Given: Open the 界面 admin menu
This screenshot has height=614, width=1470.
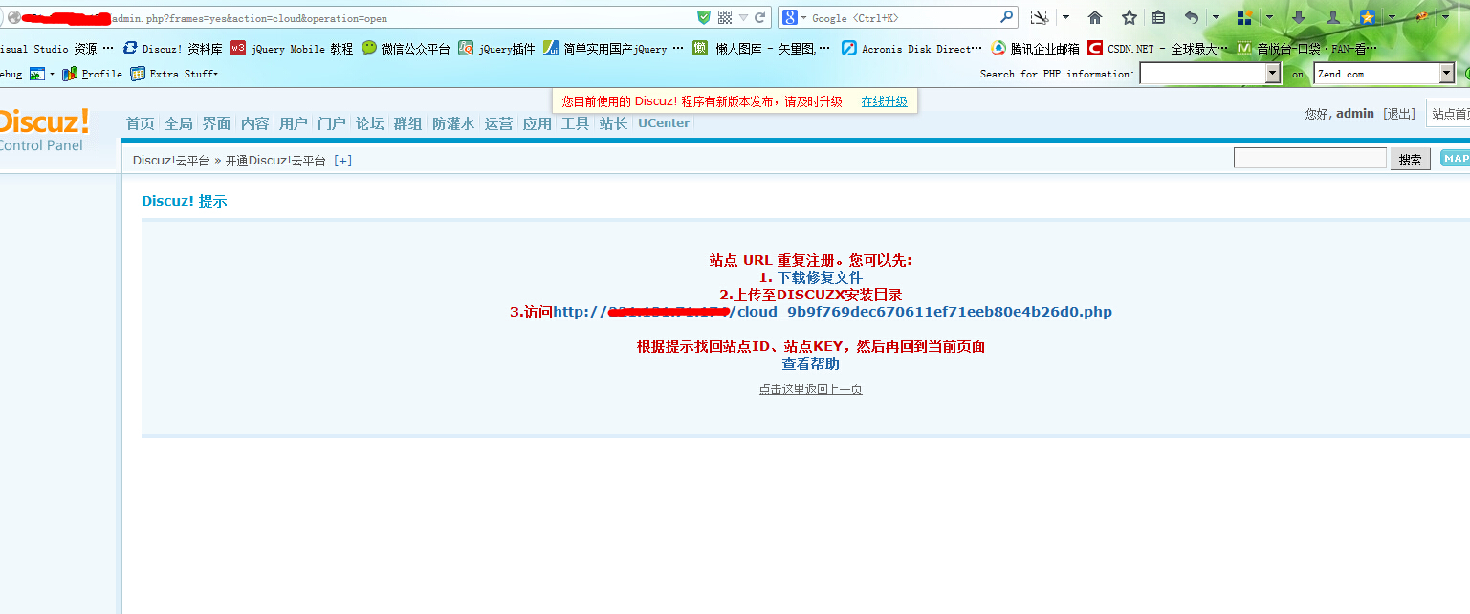Looking at the screenshot, I should [x=216, y=123].
